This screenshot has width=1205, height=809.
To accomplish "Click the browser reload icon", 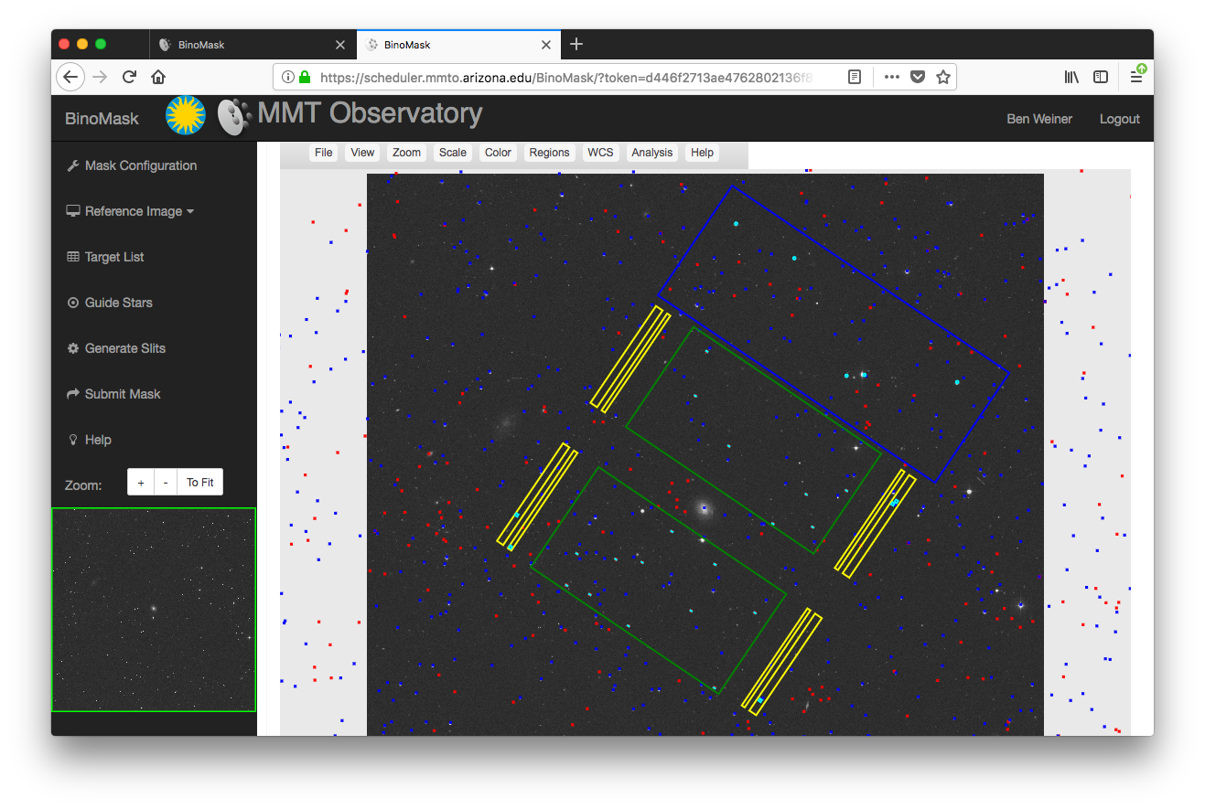I will (x=130, y=77).
